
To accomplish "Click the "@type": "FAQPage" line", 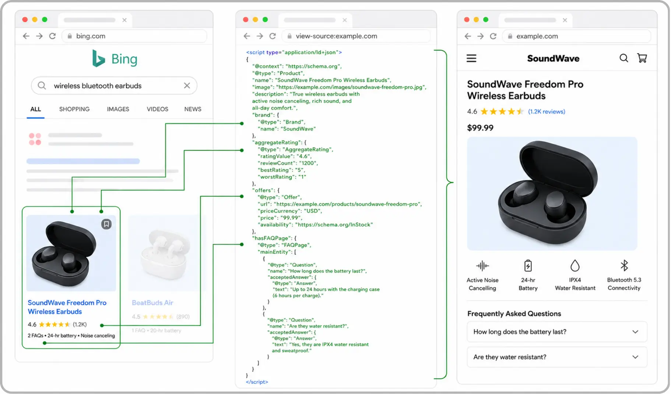I will (284, 245).
